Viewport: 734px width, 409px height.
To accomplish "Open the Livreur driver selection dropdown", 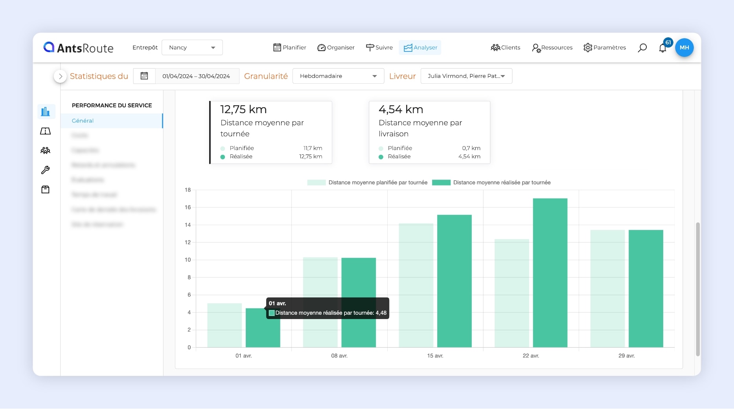I will (466, 76).
